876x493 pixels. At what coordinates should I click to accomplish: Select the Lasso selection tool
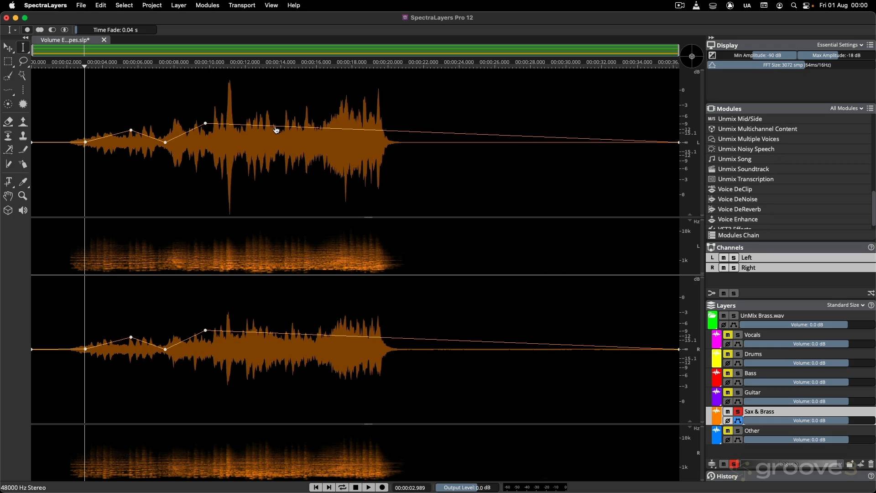pos(23,62)
